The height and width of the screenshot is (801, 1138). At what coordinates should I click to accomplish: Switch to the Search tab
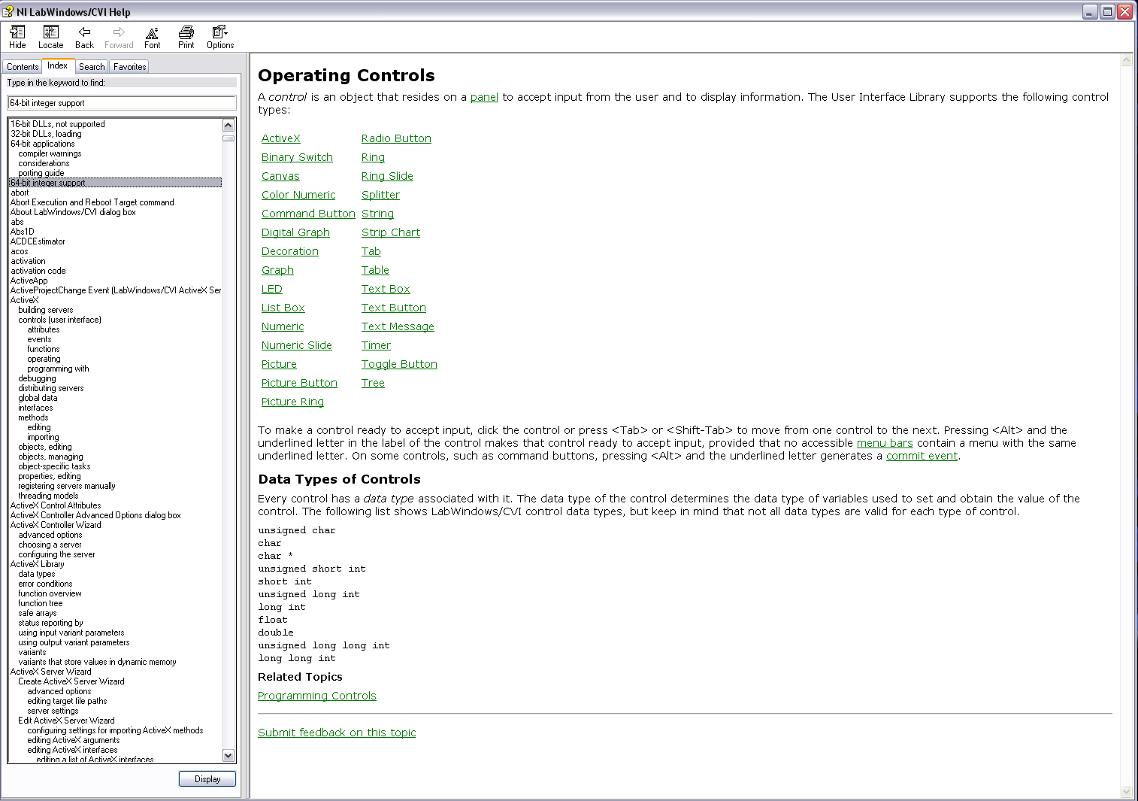click(92, 67)
